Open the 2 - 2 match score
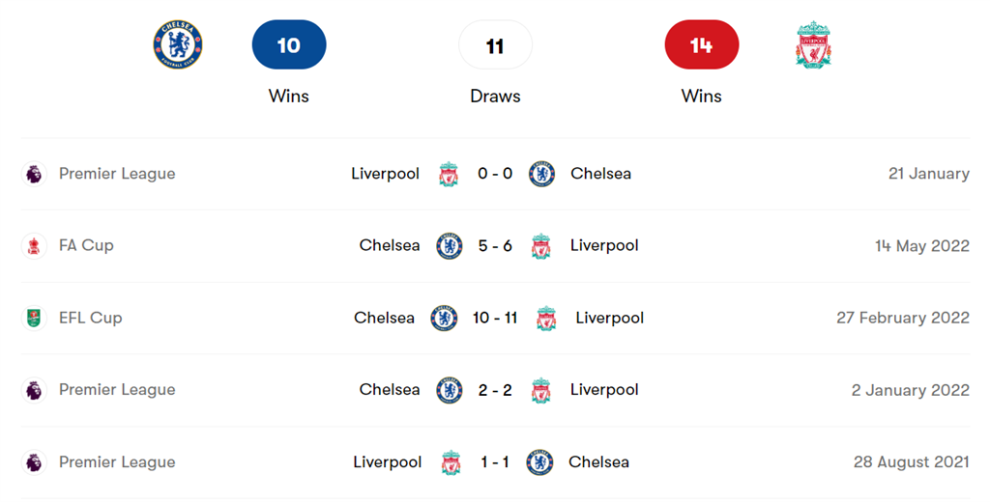This screenshot has width=990, height=502. coord(495,390)
